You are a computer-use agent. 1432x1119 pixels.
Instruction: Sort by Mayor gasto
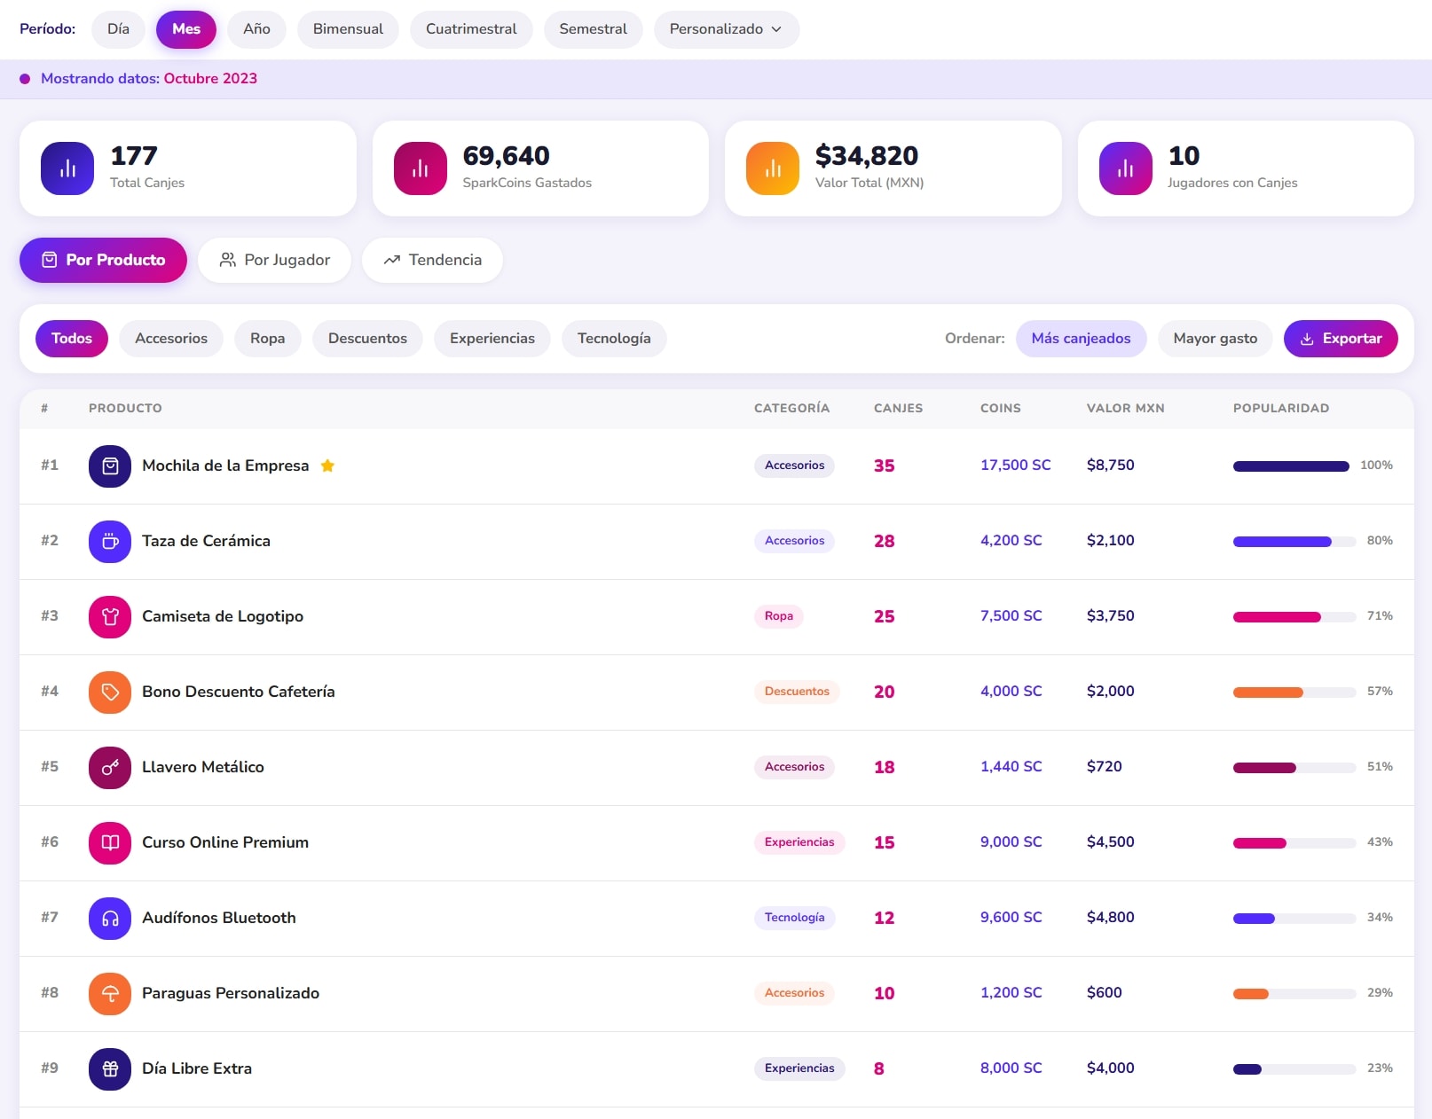(x=1215, y=339)
